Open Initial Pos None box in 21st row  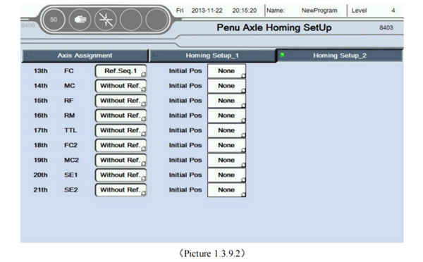pos(226,189)
